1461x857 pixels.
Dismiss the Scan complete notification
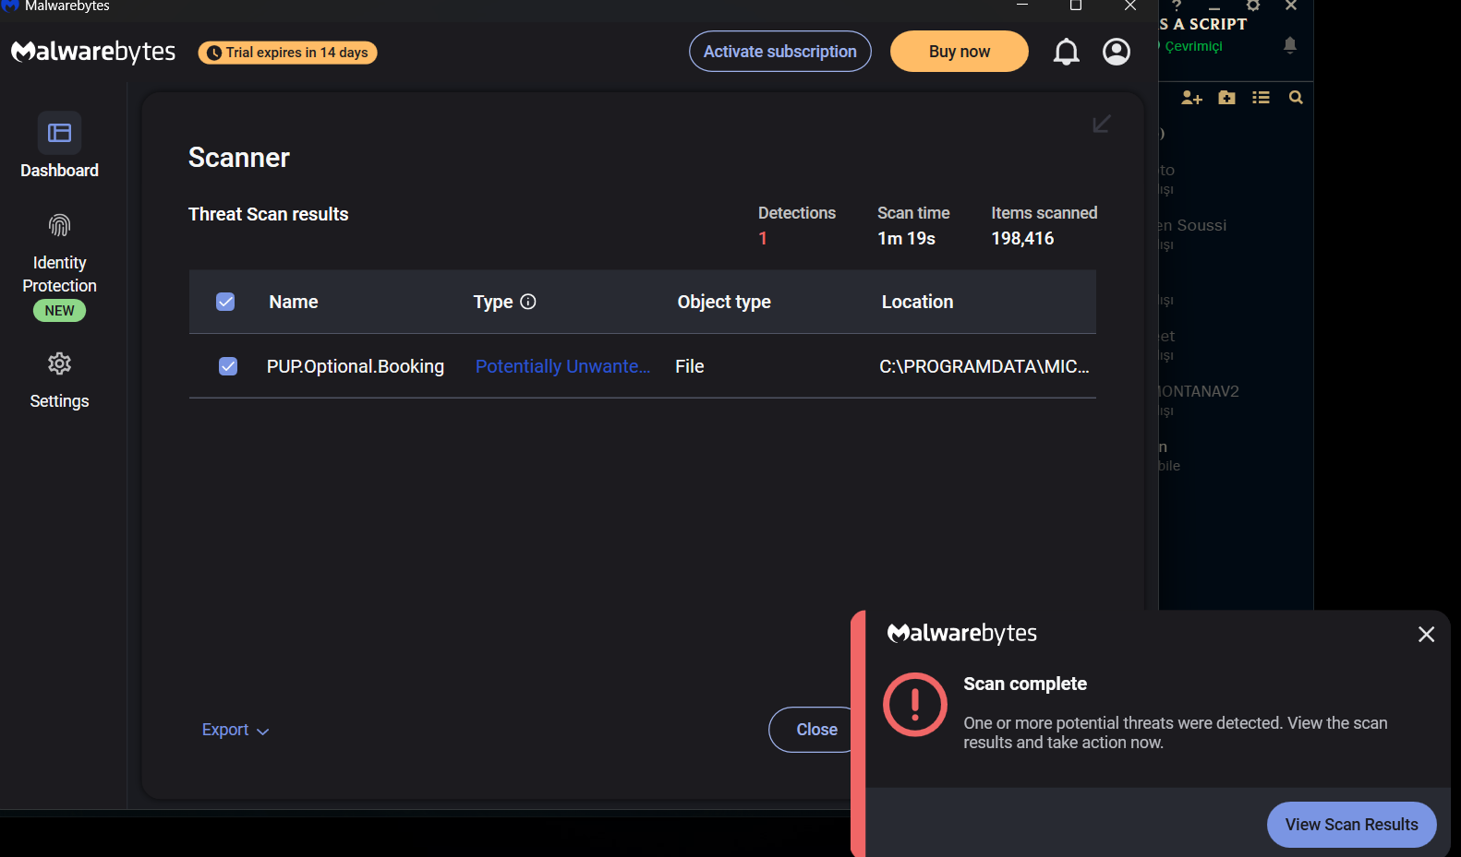(1426, 635)
